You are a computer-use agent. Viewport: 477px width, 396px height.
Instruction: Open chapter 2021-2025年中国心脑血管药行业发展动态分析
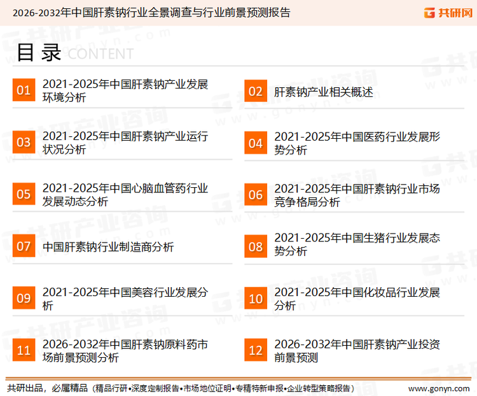point(125,195)
